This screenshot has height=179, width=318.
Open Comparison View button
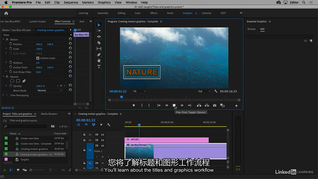click(222, 105)
